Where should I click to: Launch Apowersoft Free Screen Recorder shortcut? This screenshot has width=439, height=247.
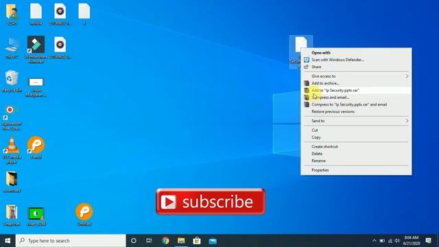click(11, 112)
